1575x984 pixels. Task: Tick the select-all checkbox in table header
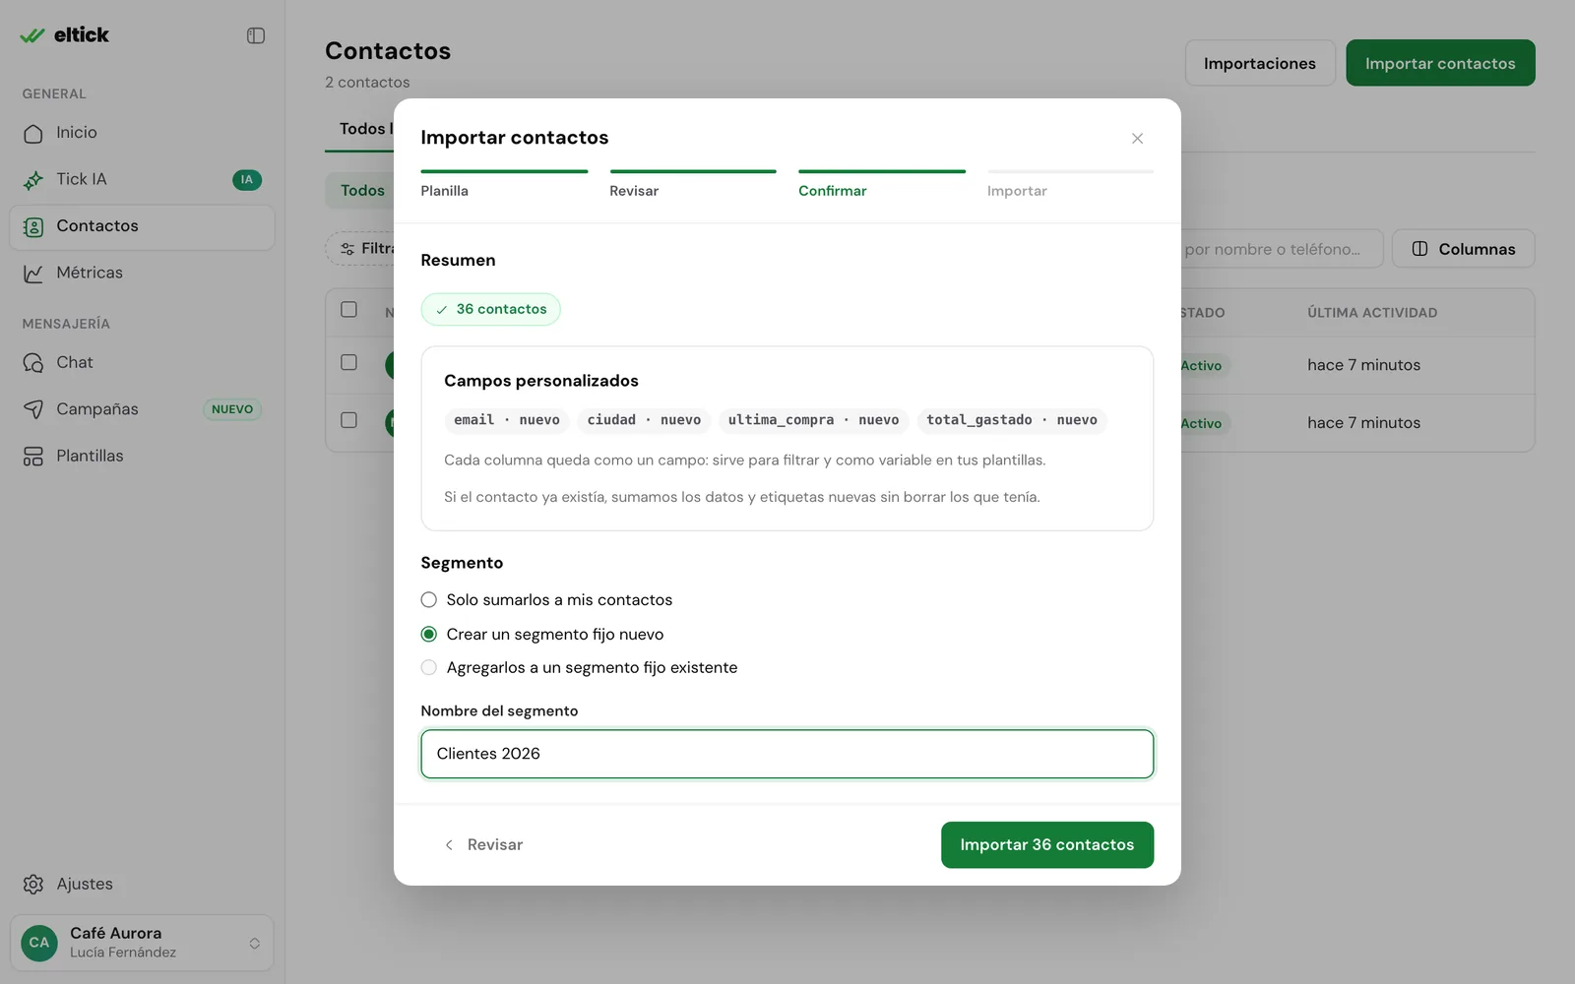pos(348,309)
